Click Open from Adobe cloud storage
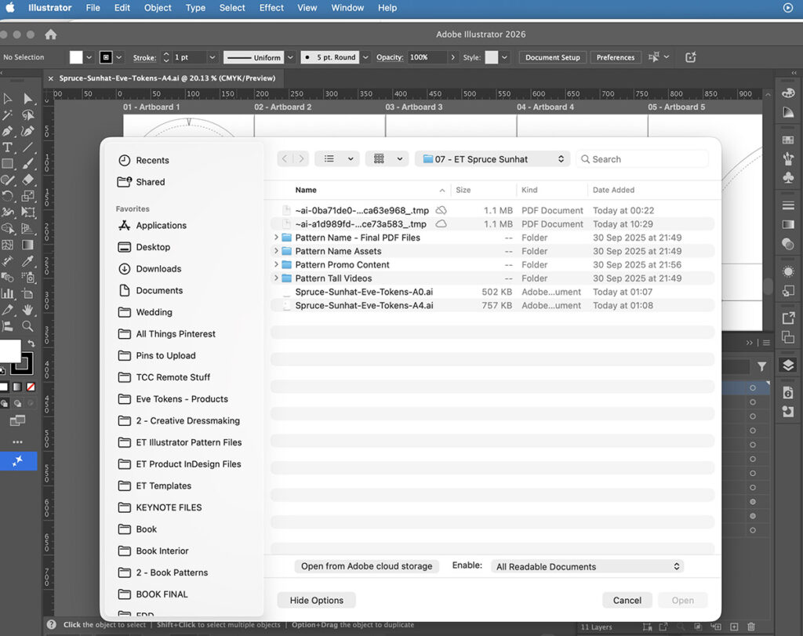 367,566
